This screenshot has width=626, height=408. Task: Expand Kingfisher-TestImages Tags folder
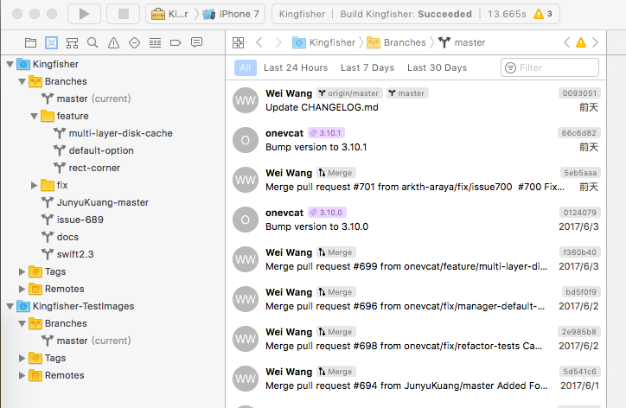point(22,358)
